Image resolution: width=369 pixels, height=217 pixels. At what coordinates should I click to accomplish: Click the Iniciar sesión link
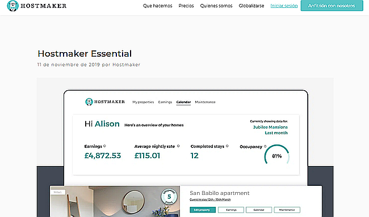284,6
